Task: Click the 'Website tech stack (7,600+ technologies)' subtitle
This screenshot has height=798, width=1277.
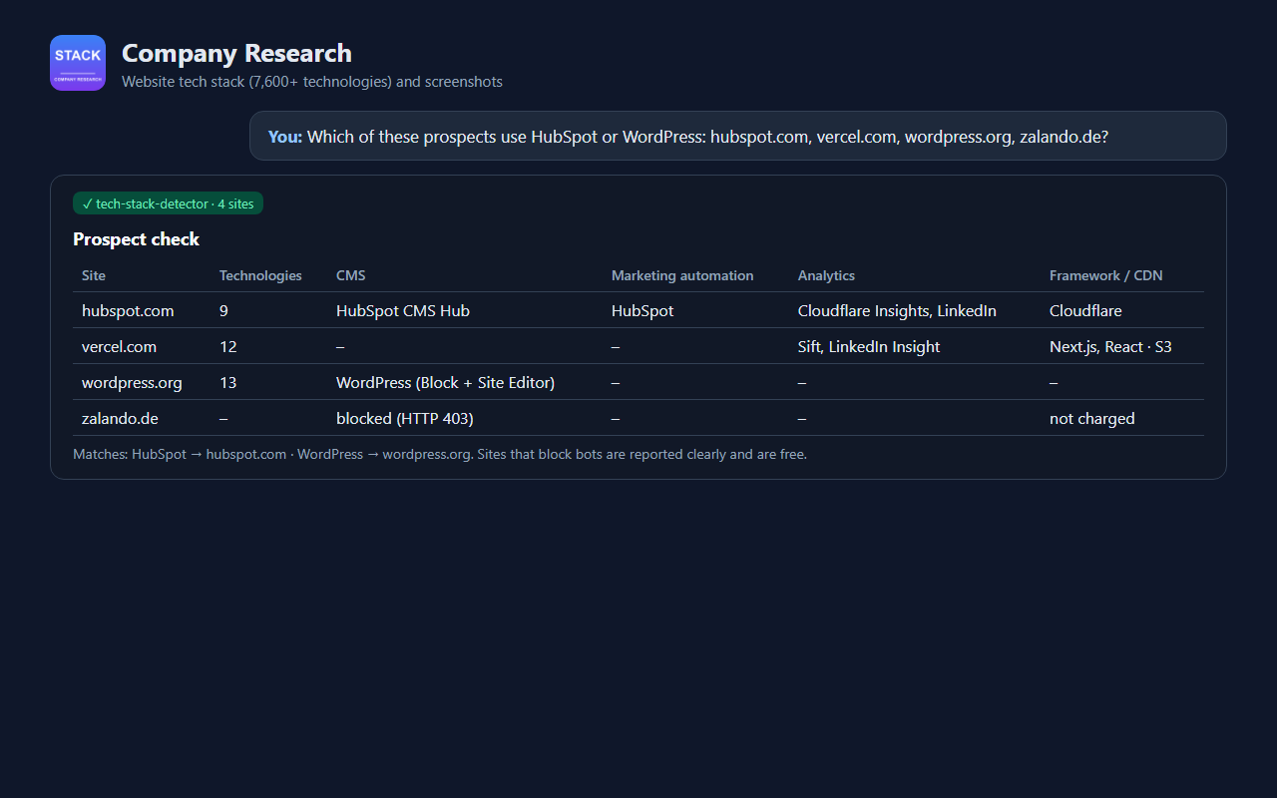Action: (312, 82)
